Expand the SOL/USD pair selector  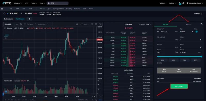coord(21,14)
